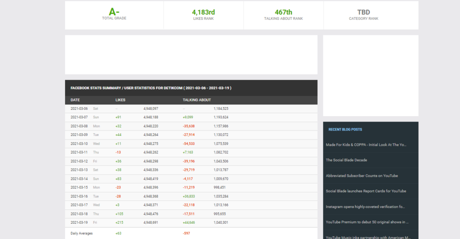Click talking about total 1,013,787
This screenshot has width=460, height=239.
(221, 170)
